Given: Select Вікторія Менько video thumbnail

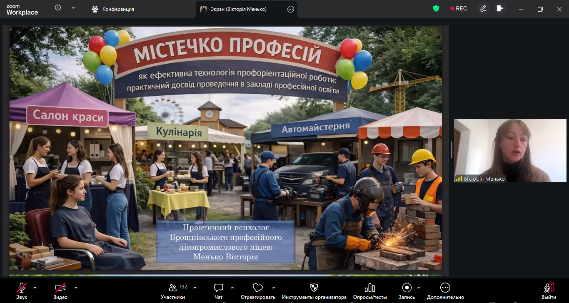Looking at the screenshot, I should coord(510,151).
